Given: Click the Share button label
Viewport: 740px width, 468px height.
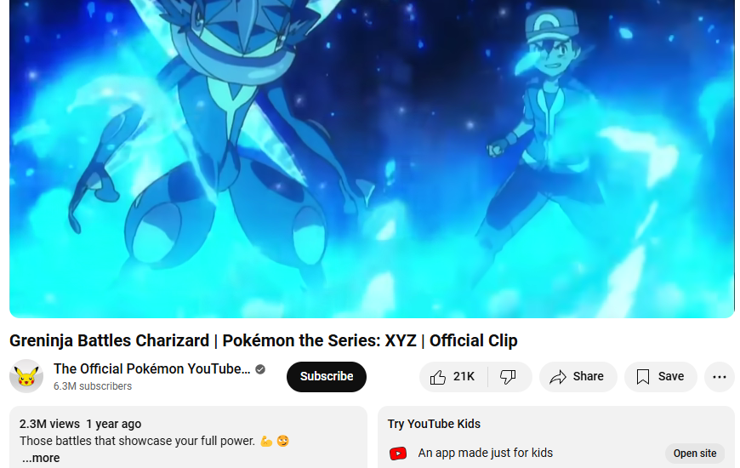Looking at the screenshot, I should click(588, 376).
